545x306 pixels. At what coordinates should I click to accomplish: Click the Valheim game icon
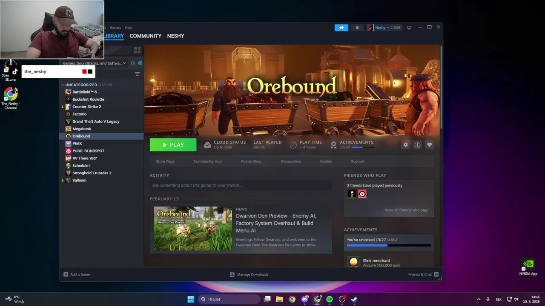click(x=68, y=180)
